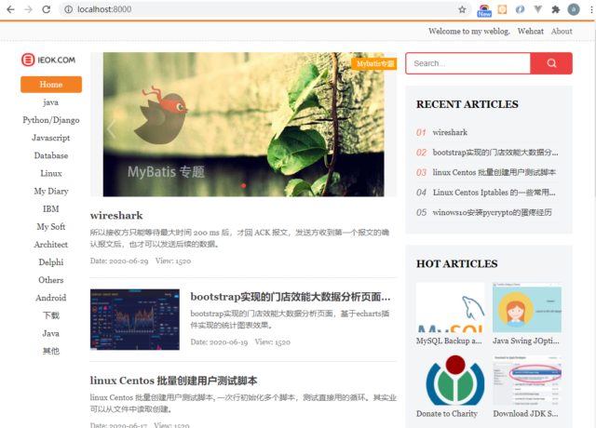Open recent article 04 Linux Centos Iptables
Viewport: 596px width, 428px height.
tap(494, 193)
